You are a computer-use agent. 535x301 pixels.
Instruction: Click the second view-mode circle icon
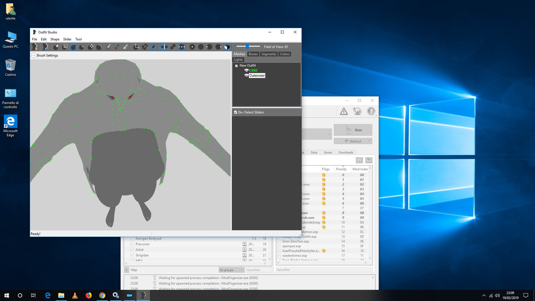pos(201,47)
